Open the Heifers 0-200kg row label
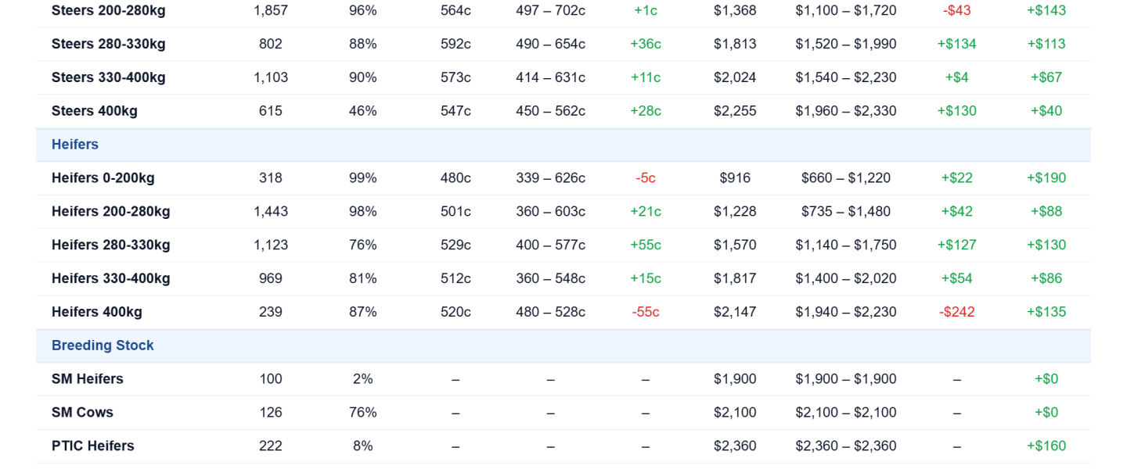1127x469 pixels. click(x=103, y=178)
